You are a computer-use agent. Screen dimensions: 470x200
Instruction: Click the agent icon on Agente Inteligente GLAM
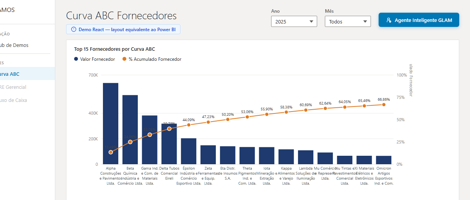point(389,20)
